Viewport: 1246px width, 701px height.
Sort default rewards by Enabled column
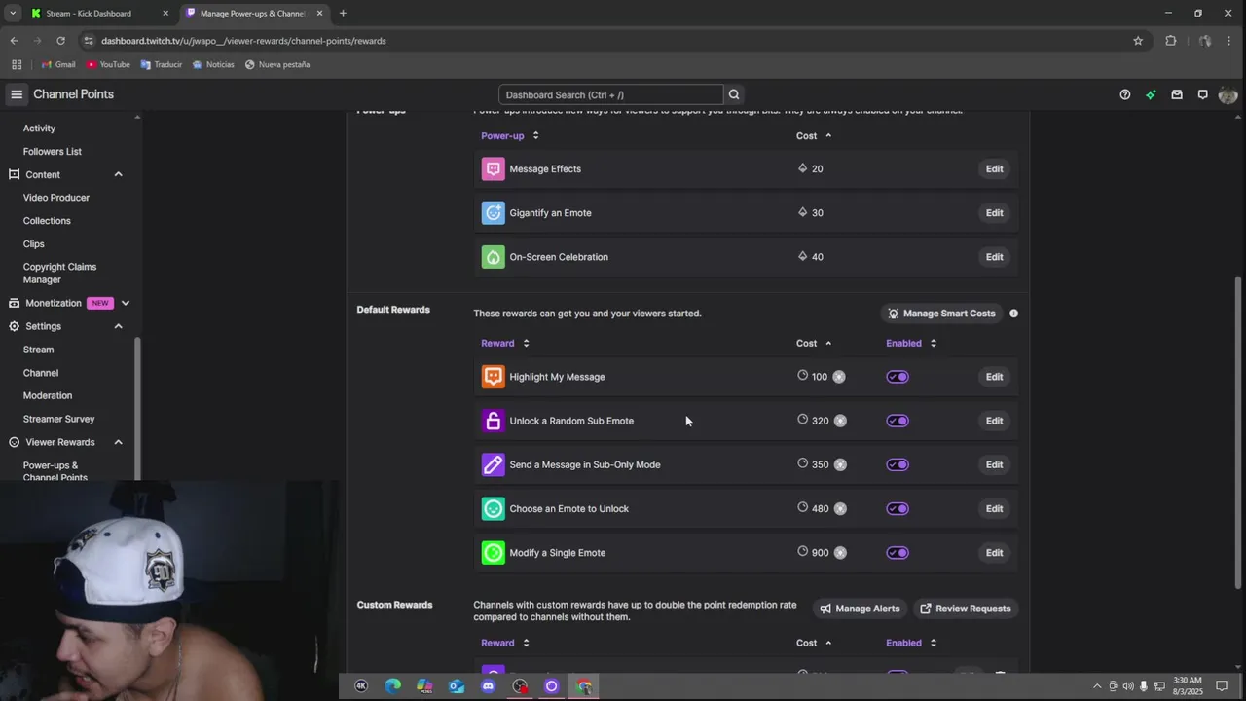click(911, 343)
